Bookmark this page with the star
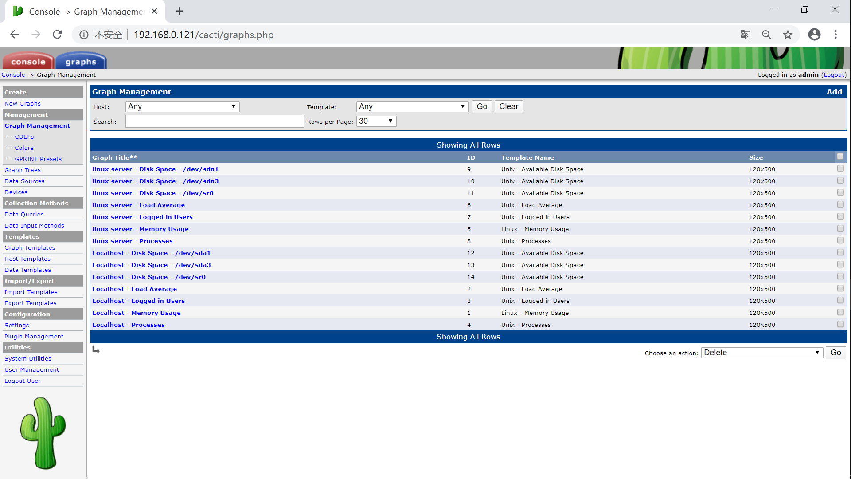This screenshot has width=851, height=479. (x=788, y=35)
